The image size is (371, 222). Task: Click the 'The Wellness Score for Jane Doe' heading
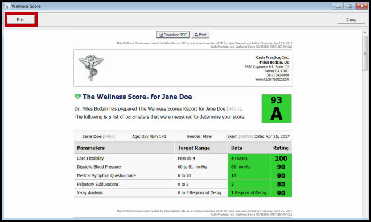[137, 97]
